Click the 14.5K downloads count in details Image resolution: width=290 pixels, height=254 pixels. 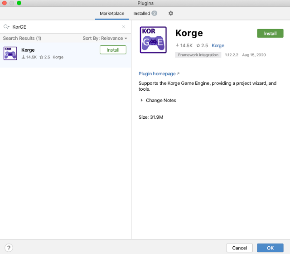click(x=184, y=45)
